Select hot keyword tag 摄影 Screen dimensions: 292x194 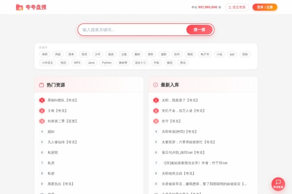[164, 54]
